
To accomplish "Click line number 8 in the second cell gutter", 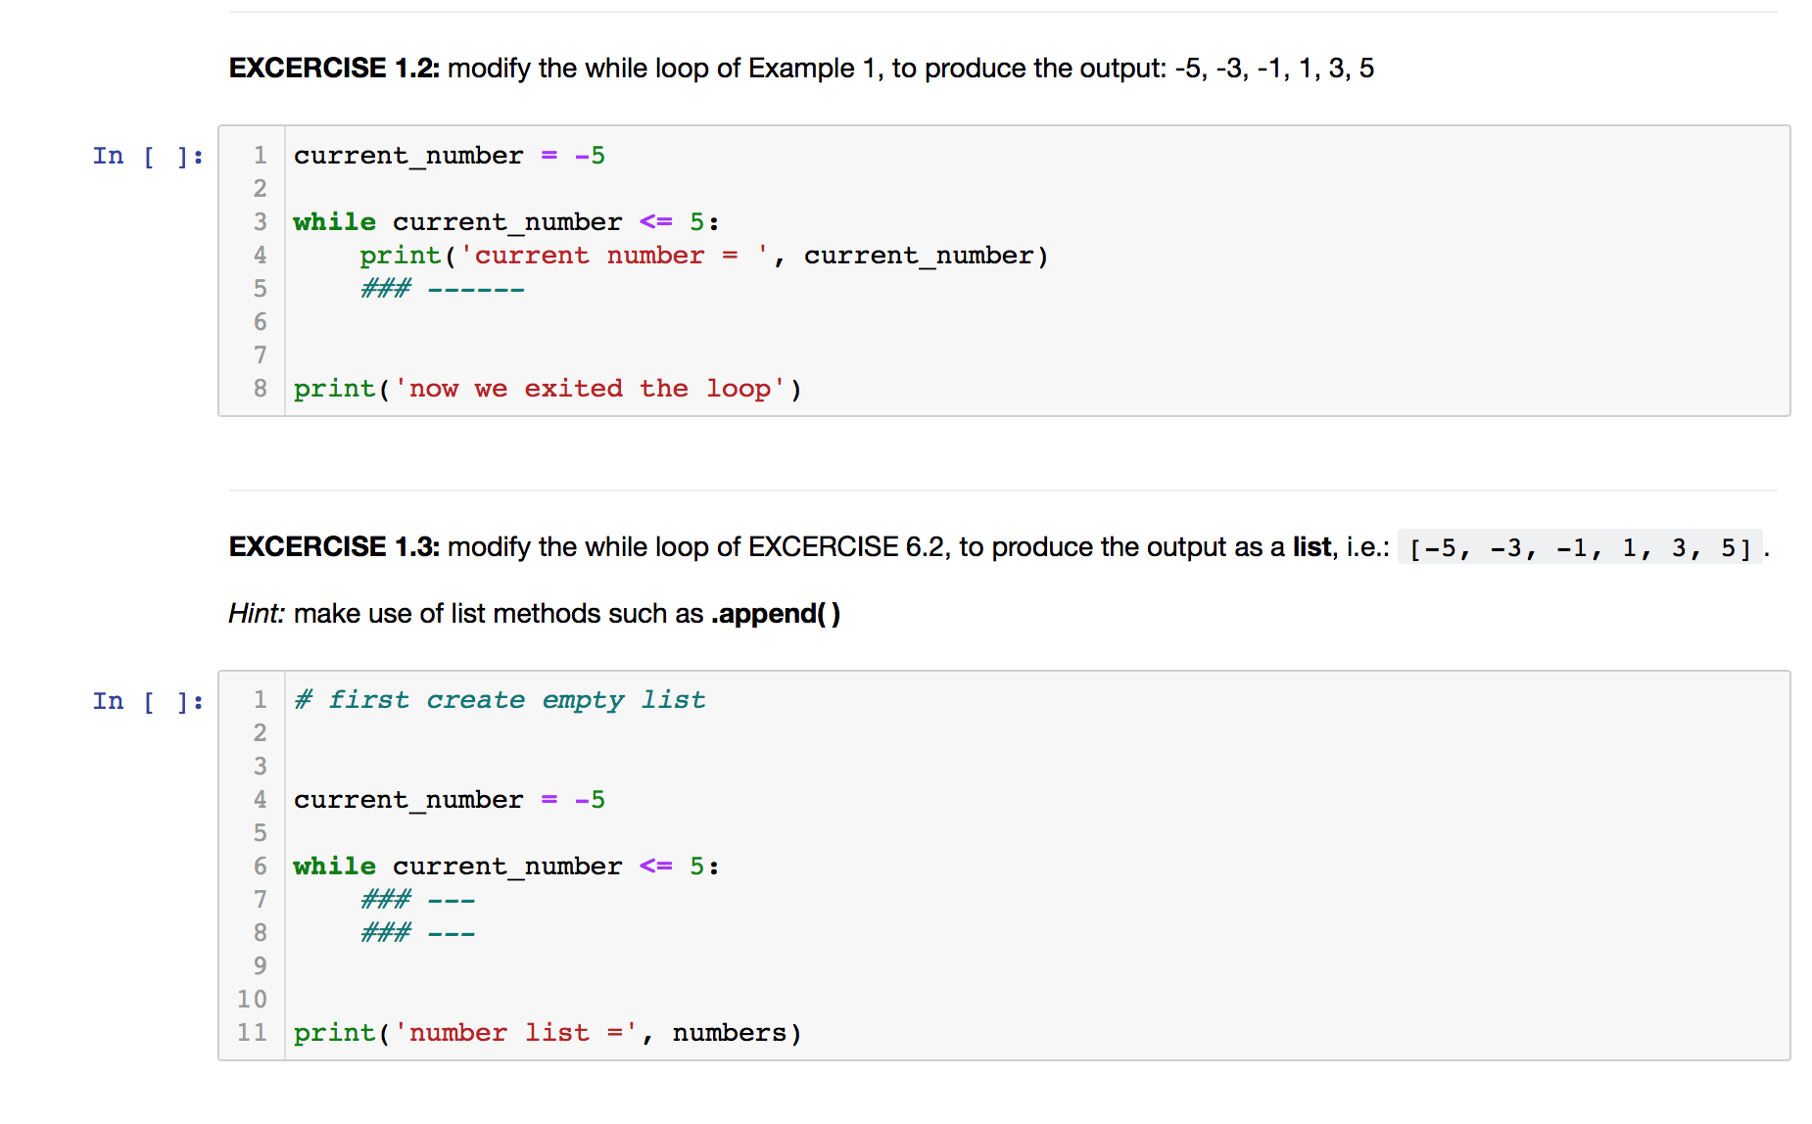I will tap(260, 932).
